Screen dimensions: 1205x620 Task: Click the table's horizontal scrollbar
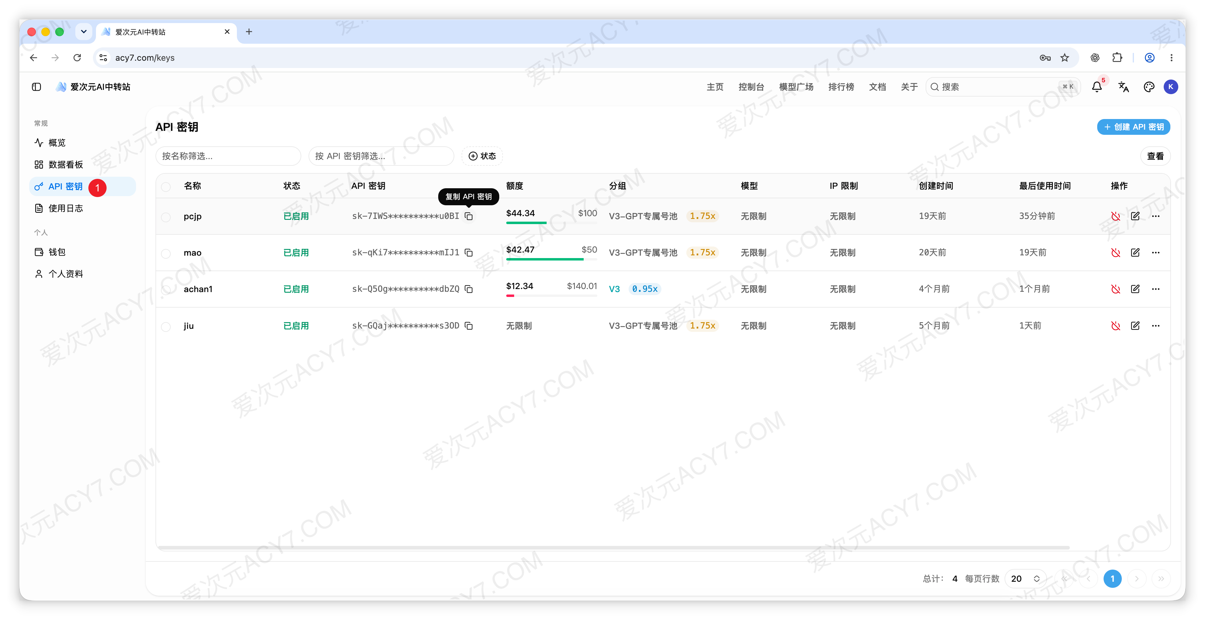[614, 547]
